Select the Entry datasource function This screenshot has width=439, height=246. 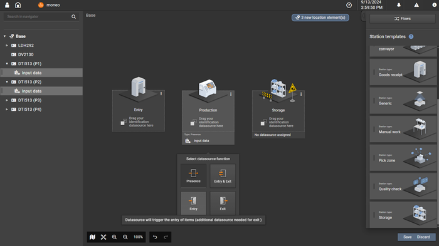(x=193, y=203)
